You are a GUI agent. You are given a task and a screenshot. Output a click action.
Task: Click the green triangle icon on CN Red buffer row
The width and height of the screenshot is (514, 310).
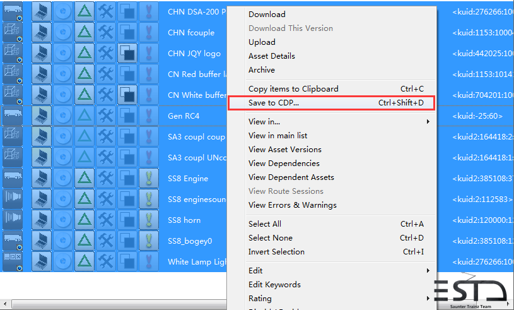coord(85,74)
